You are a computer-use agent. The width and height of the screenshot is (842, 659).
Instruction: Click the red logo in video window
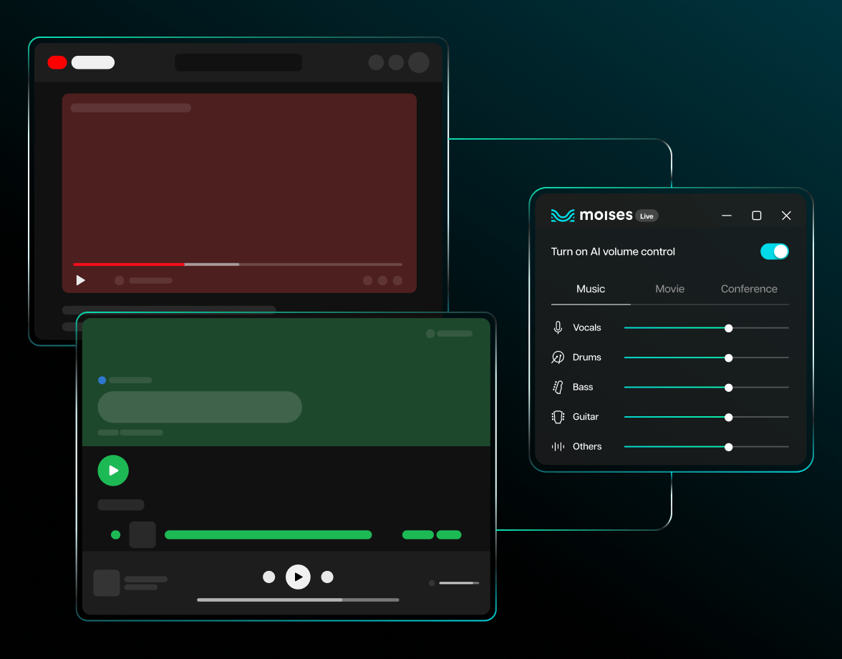(57, 62)
